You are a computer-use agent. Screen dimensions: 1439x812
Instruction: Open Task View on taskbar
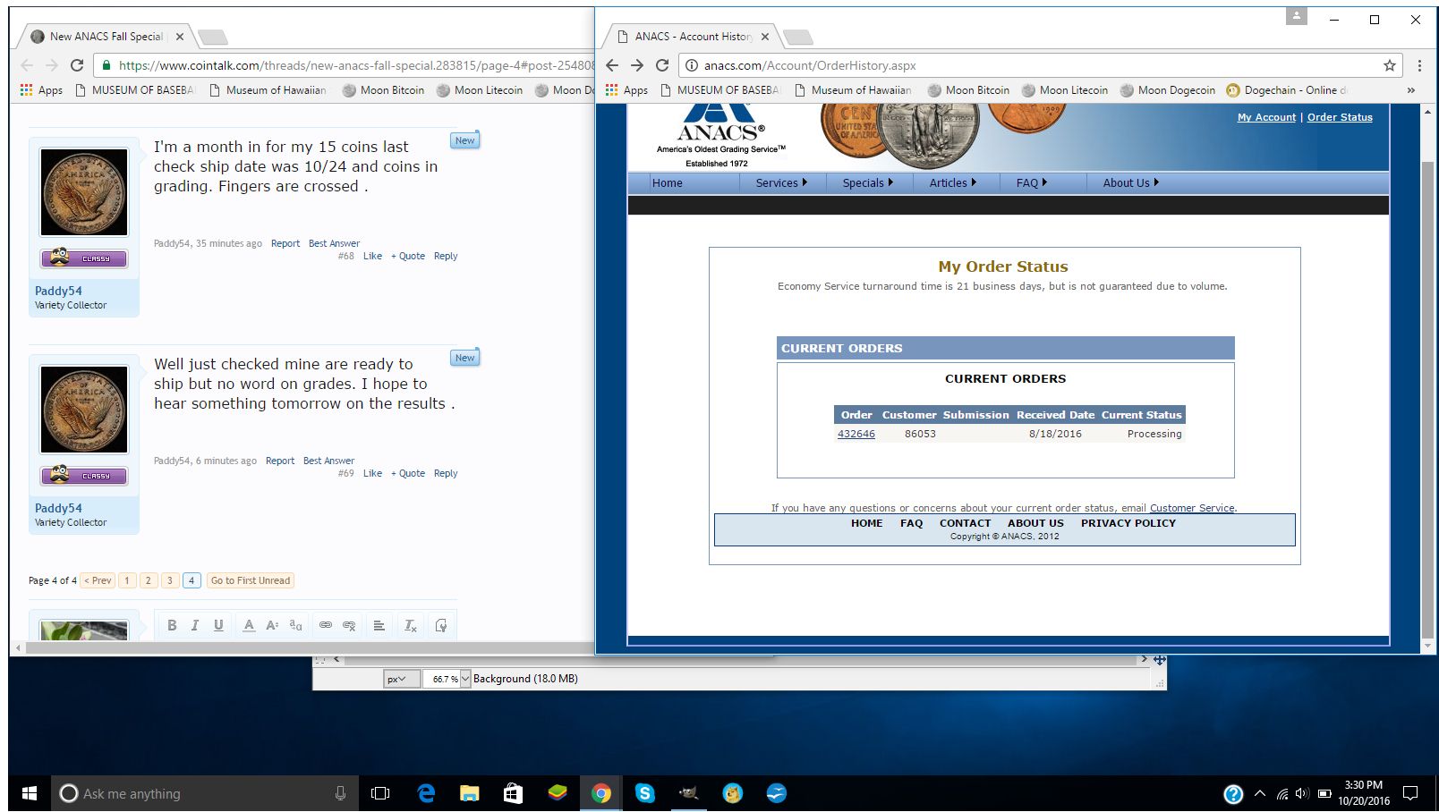[380, 793]
